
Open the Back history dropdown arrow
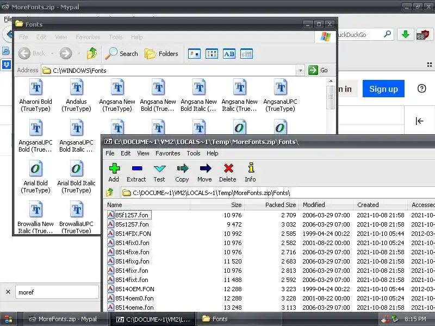[x=52, y=53]
